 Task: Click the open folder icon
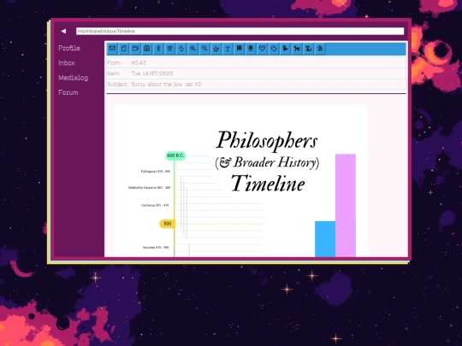[135, 49]
